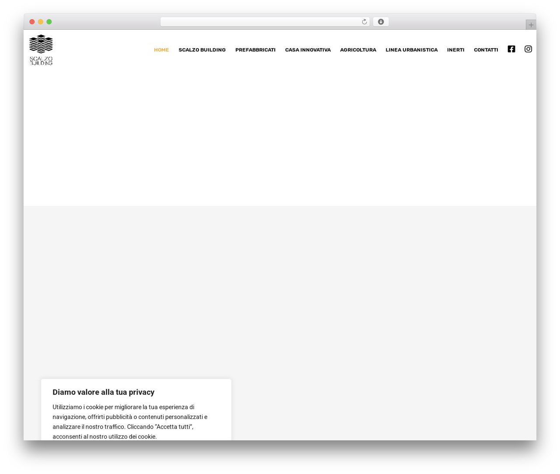Image resolution: width=560 pixels, height=474 pixels.
Task: Go to the Contatti page
Action: [486, 50]
